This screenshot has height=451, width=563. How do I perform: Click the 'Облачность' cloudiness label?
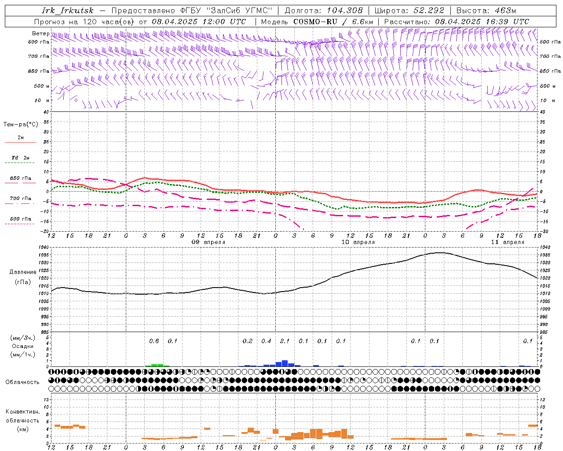pyautogui.click(x=22, y=382)
